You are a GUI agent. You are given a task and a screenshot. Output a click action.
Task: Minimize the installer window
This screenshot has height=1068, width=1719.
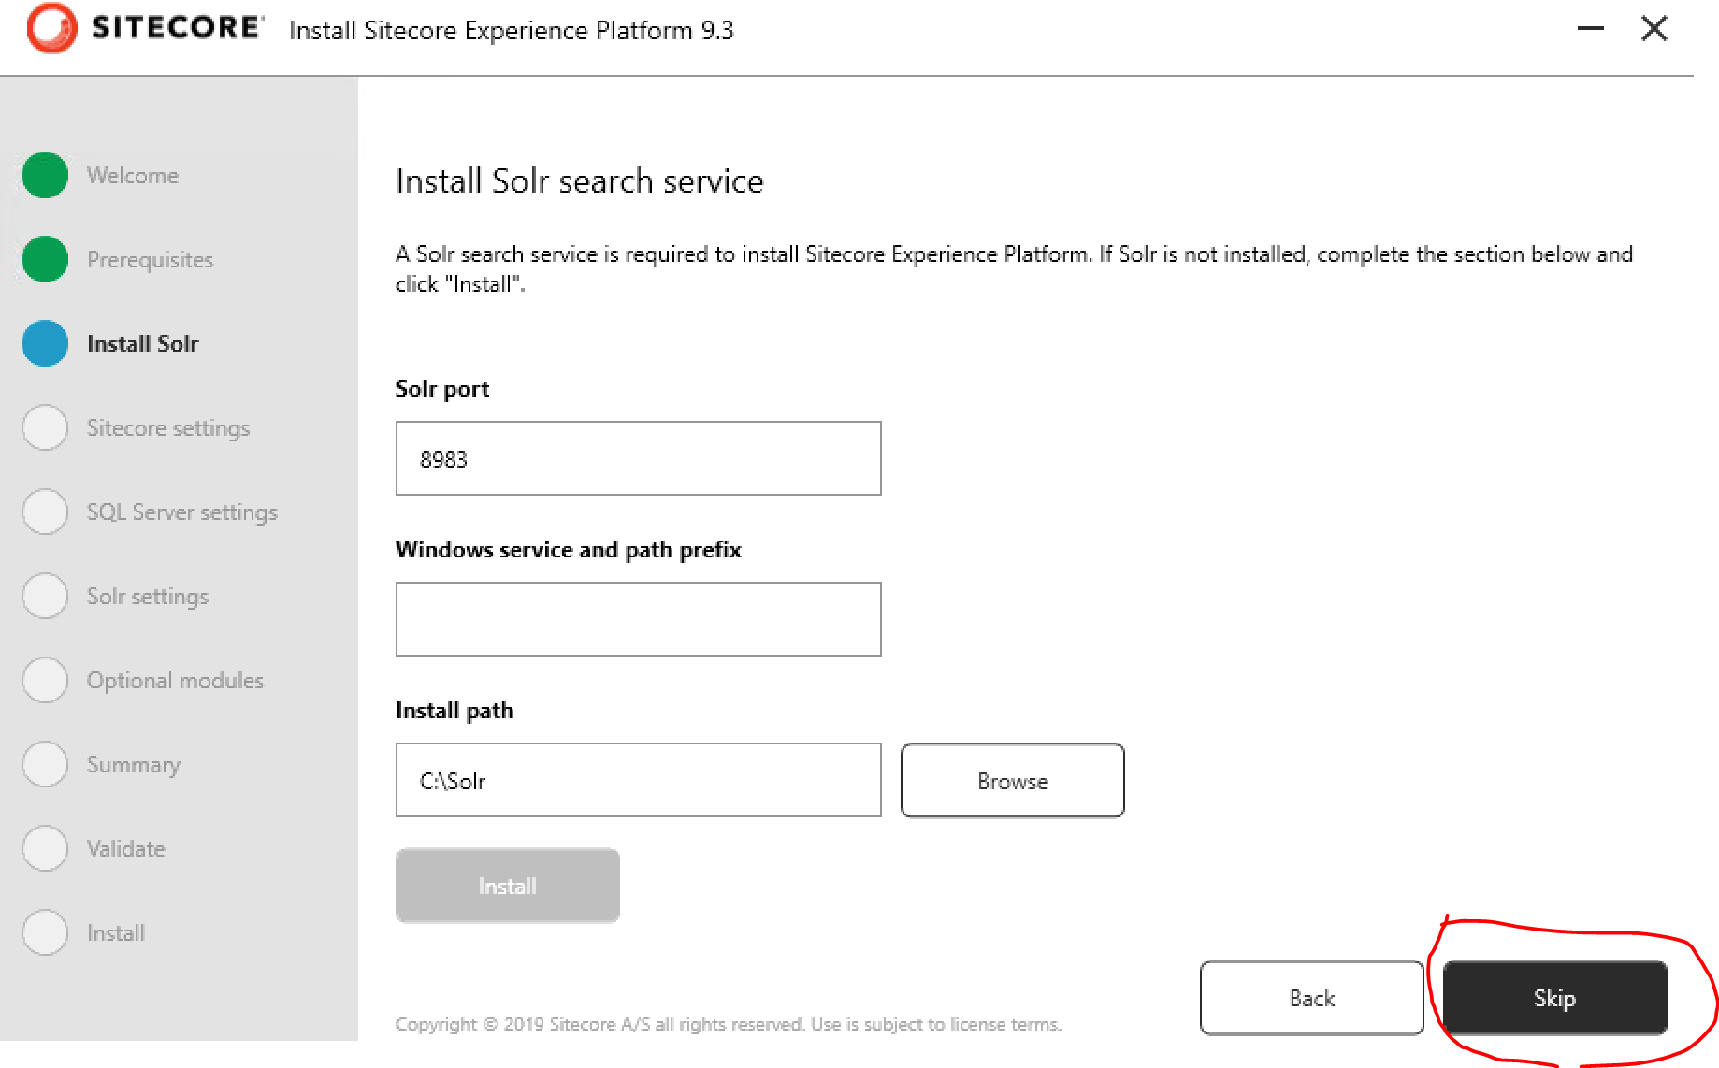pos(1590,29)
